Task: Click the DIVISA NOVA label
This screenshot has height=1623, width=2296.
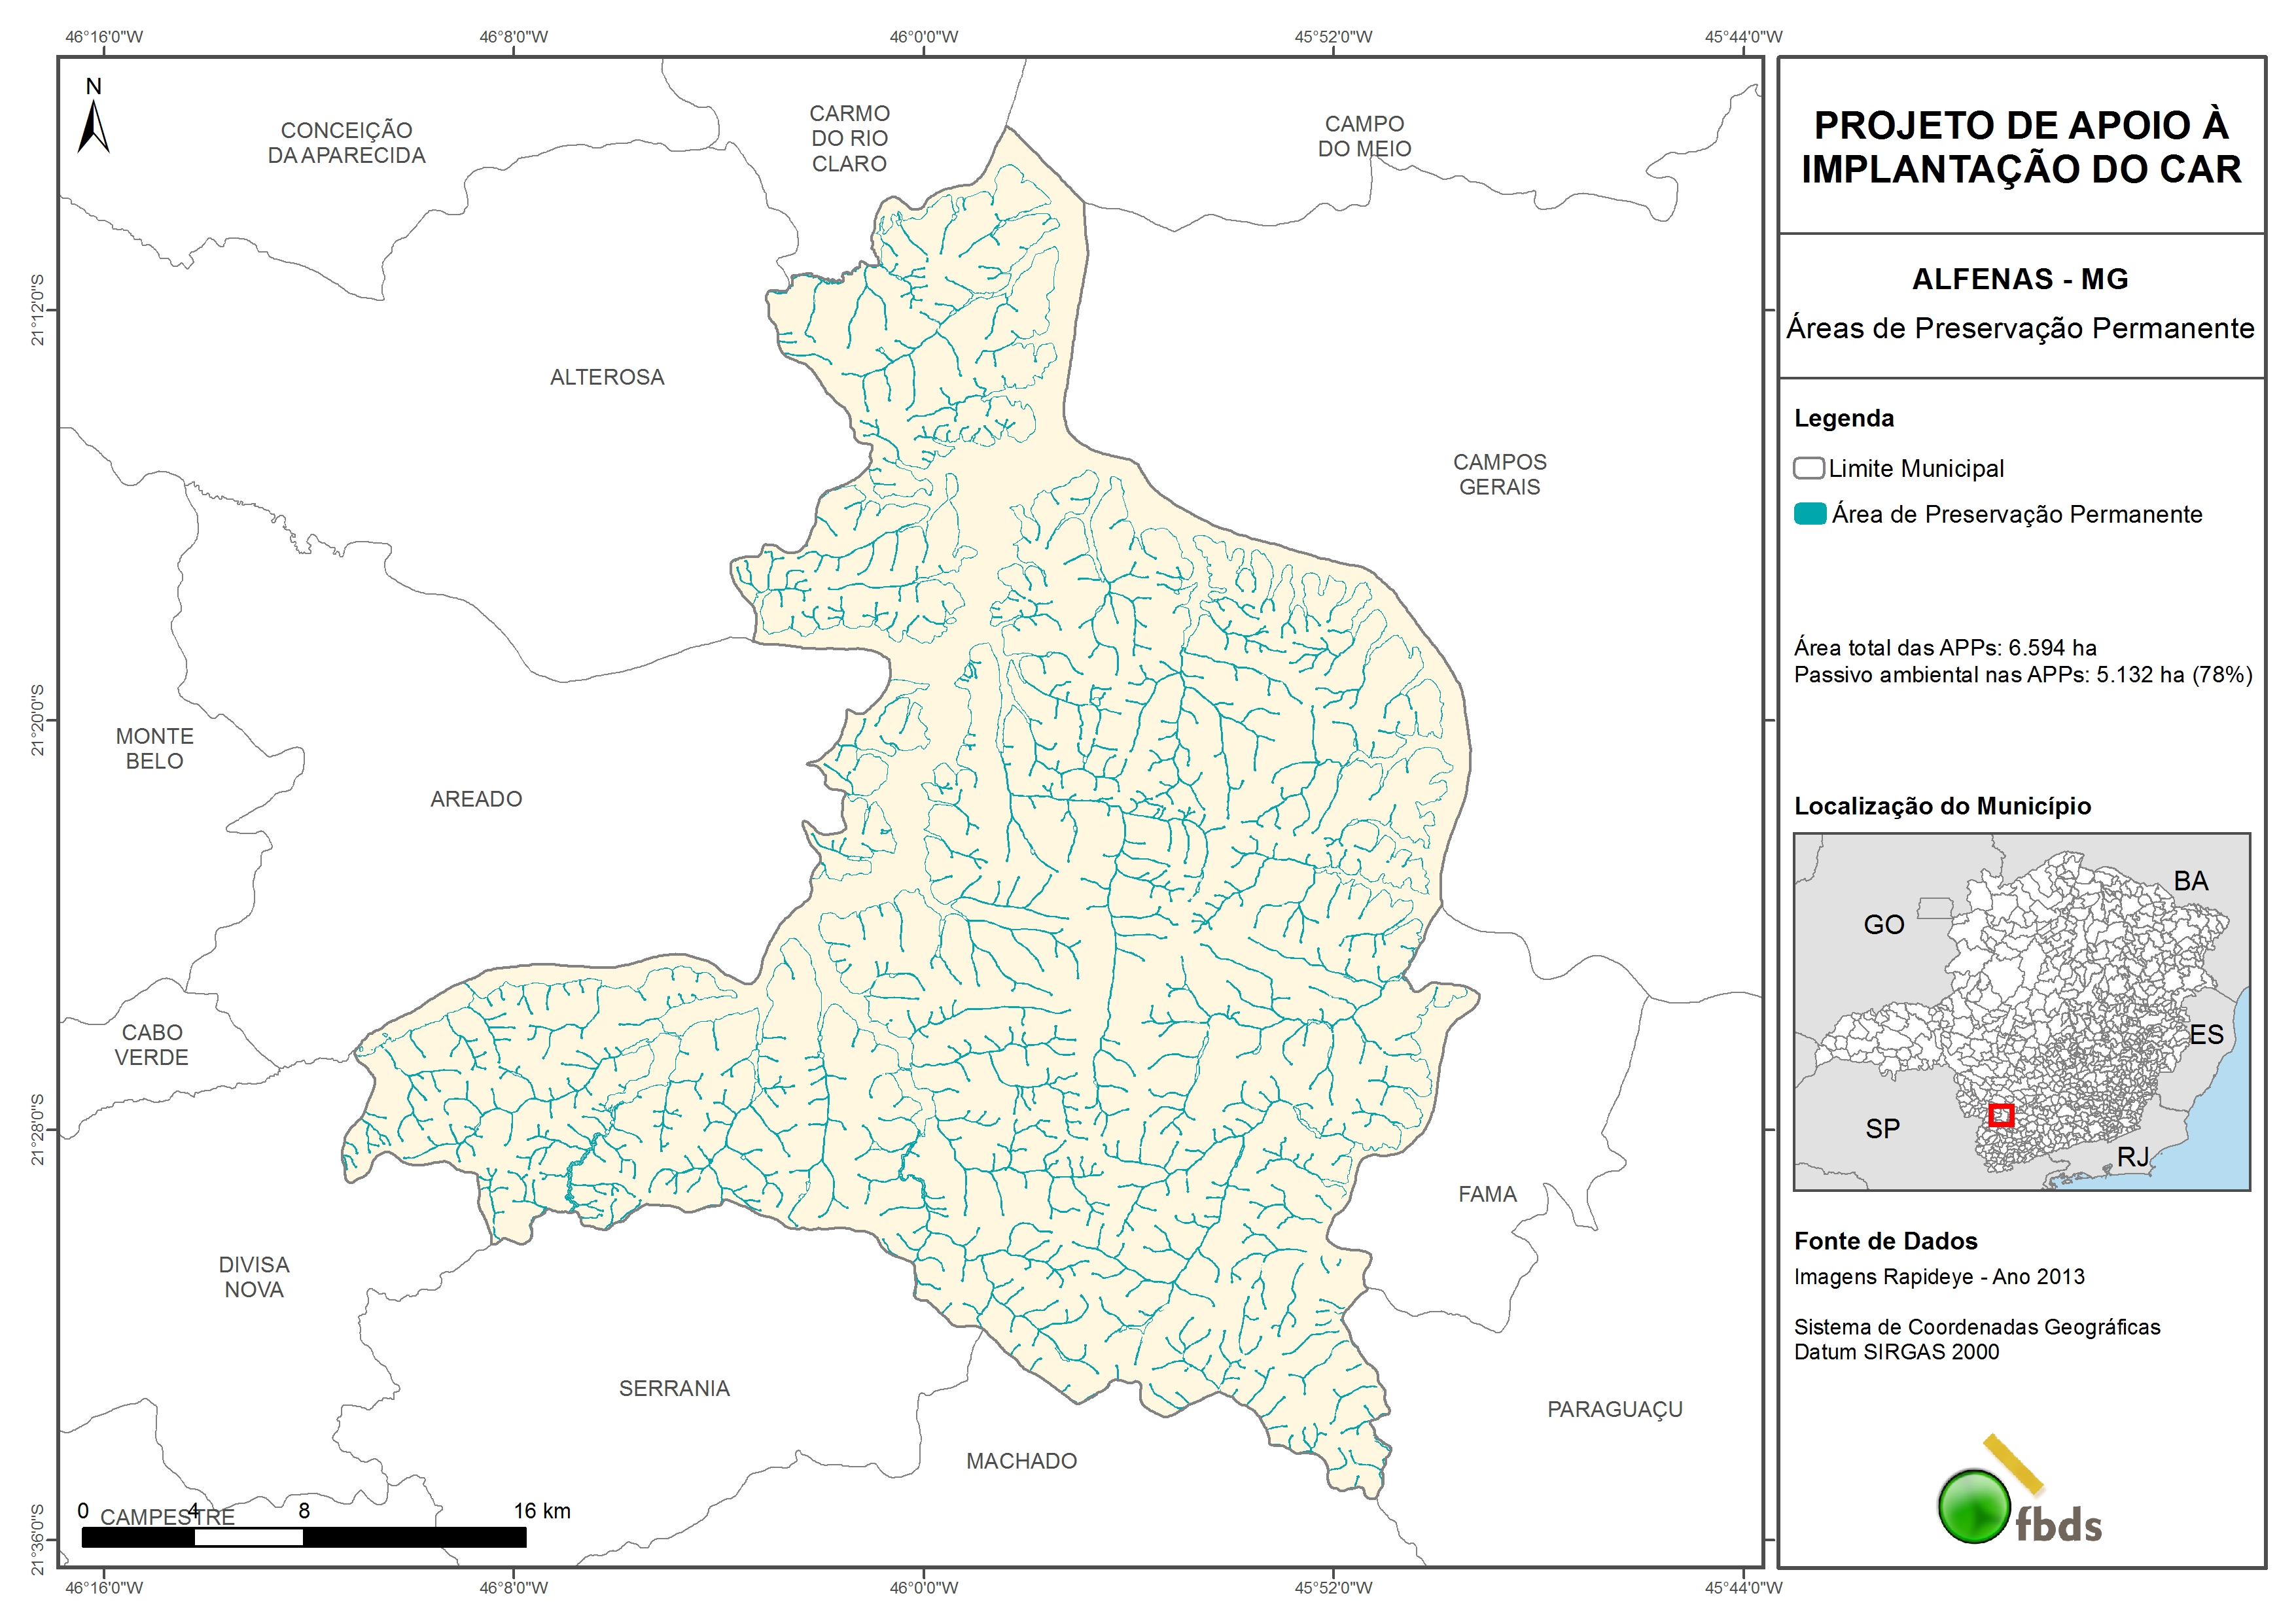Action: (x=254, y=1277)
